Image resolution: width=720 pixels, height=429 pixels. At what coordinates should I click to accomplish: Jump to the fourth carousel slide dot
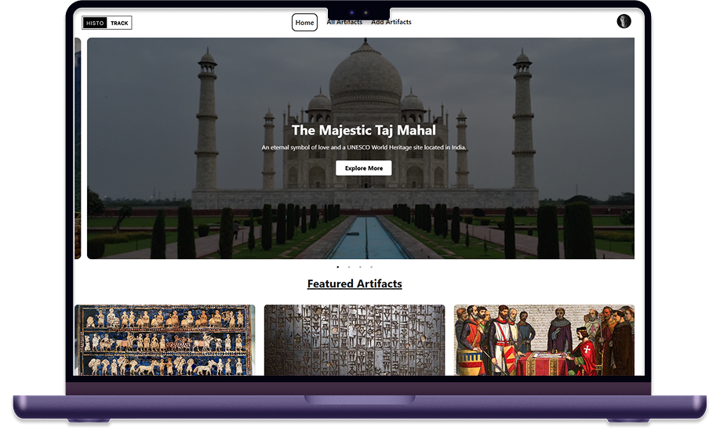[x=372, y=267]
